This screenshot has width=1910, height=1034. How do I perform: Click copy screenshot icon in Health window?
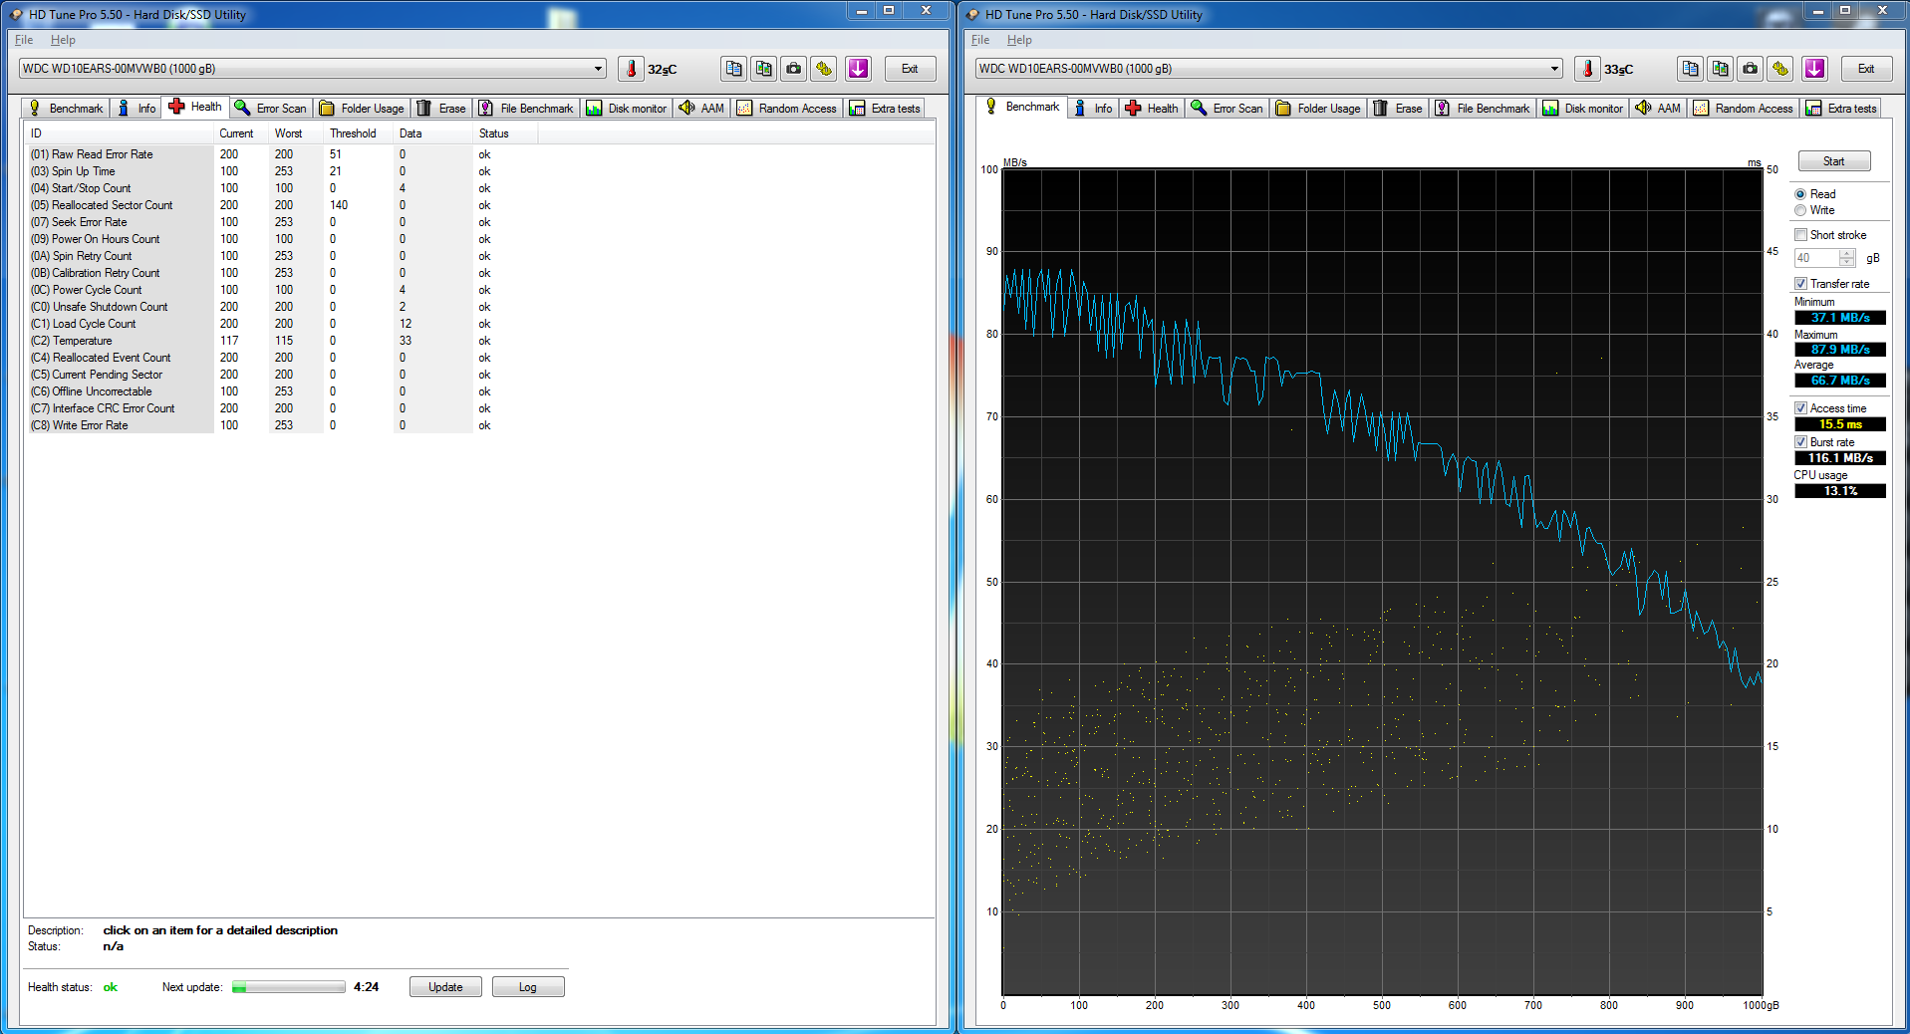click(x=764, y=69)
